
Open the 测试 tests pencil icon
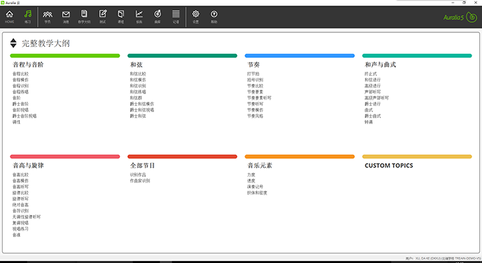(103, 17)
